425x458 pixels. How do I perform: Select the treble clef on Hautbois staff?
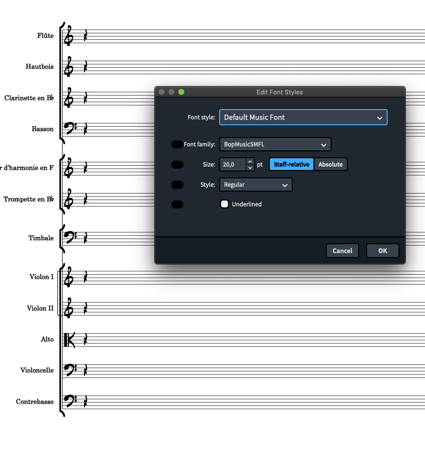68,67
